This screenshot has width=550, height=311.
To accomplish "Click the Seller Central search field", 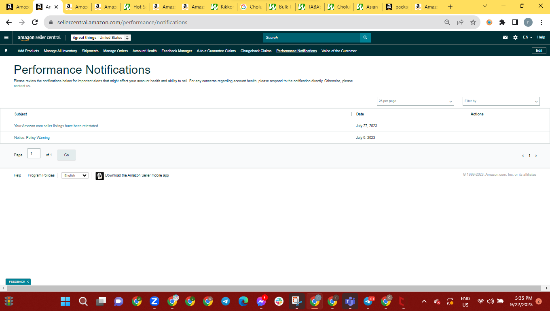I will pos(311,38).
